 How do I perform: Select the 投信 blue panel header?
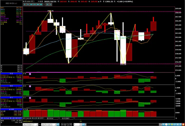pyautogui.click(x=11, y=86)
